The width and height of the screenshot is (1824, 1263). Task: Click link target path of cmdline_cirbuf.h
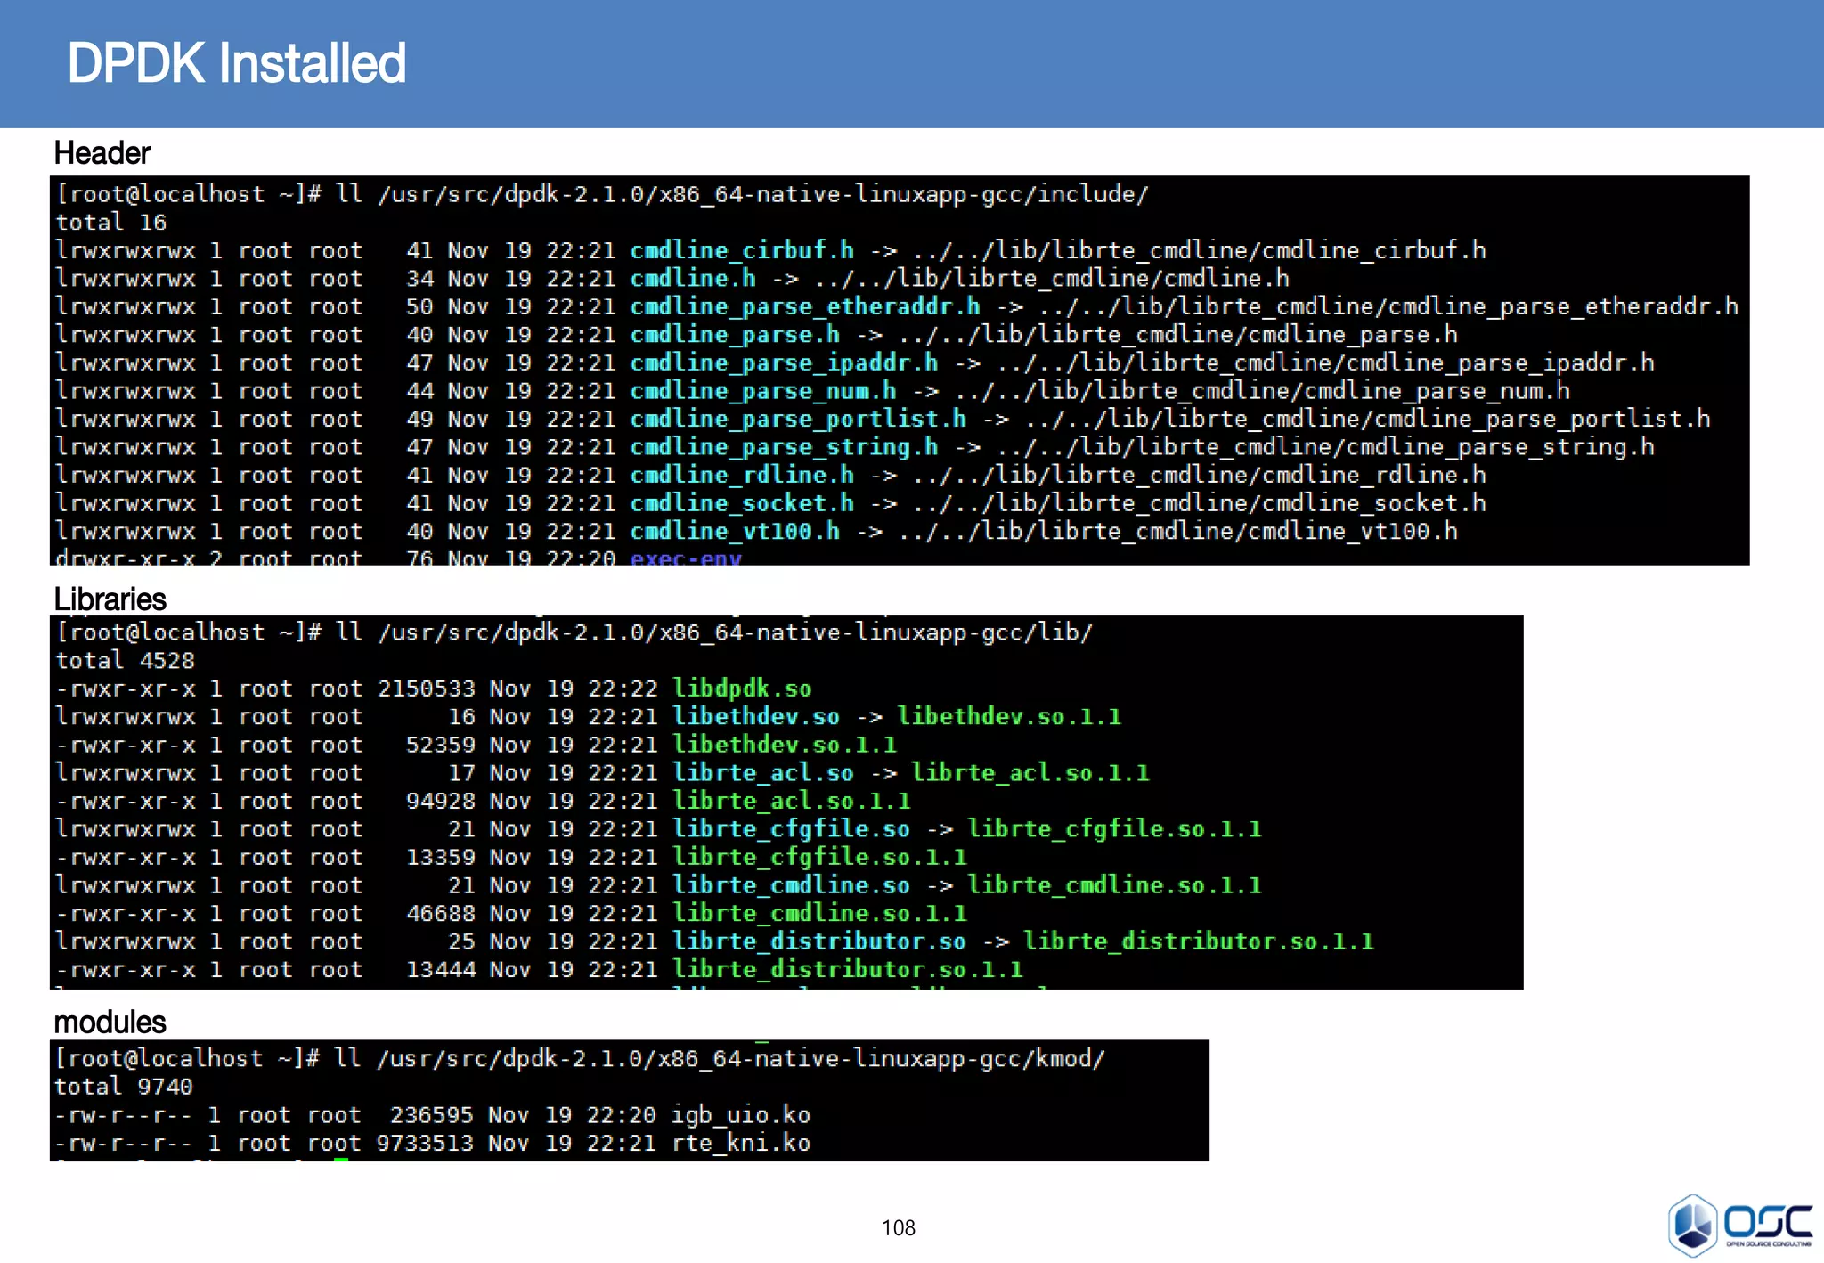pos(1200,250)
